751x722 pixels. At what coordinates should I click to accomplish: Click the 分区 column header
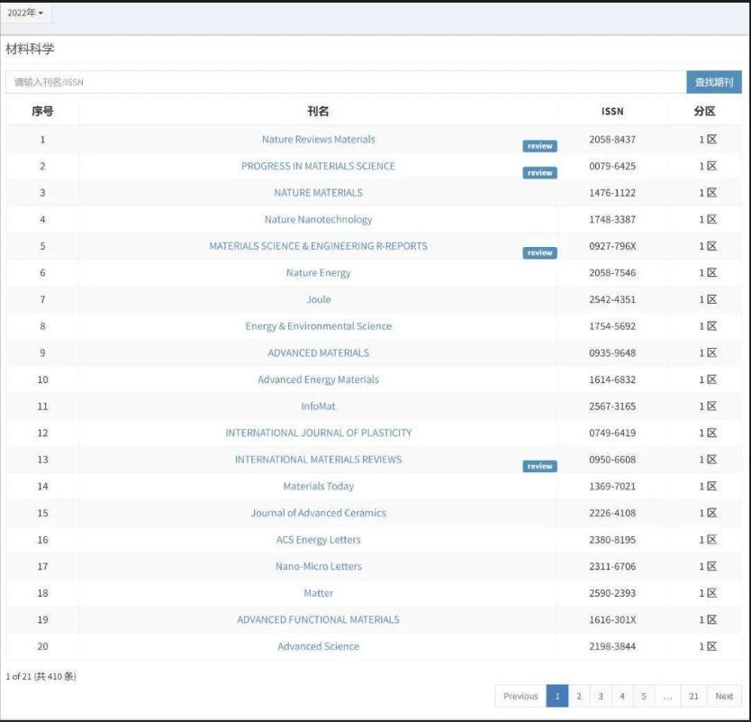(704, 111)
